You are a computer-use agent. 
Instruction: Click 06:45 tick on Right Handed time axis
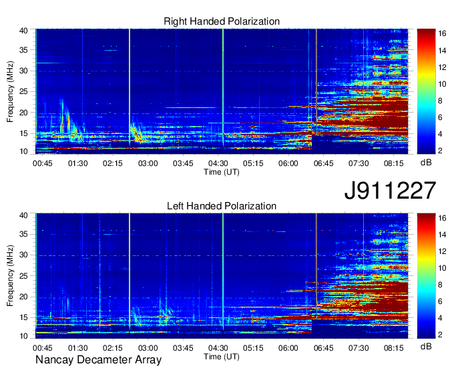[323, 163]
